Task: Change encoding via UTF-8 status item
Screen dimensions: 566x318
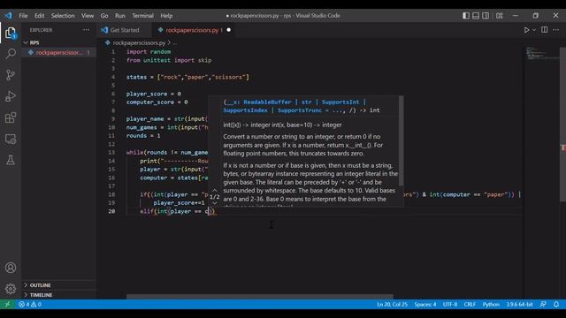Action: pyautogui.click(x=450, y=304)
